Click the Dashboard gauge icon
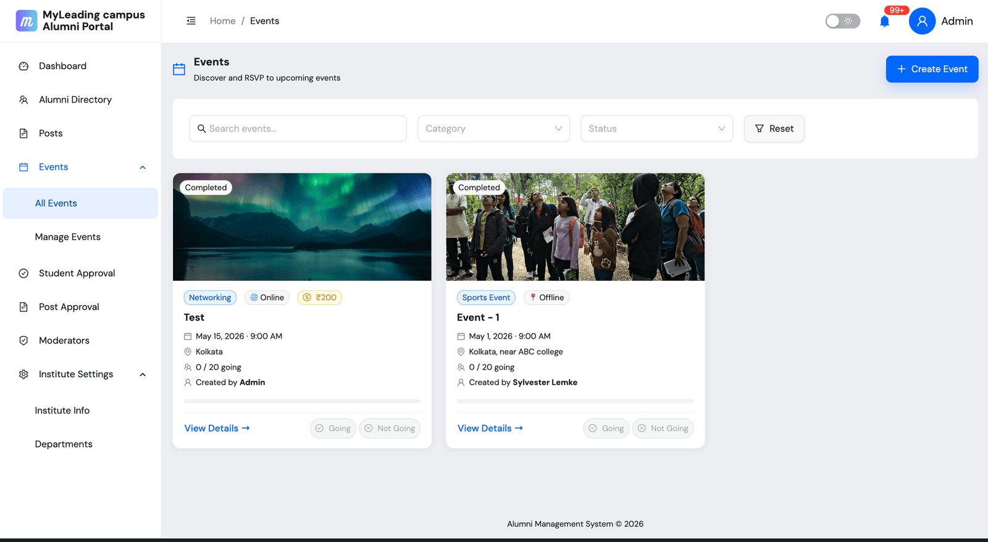This screenshot has width=988, height=542. pyautogui.click(x=23, y=66)
